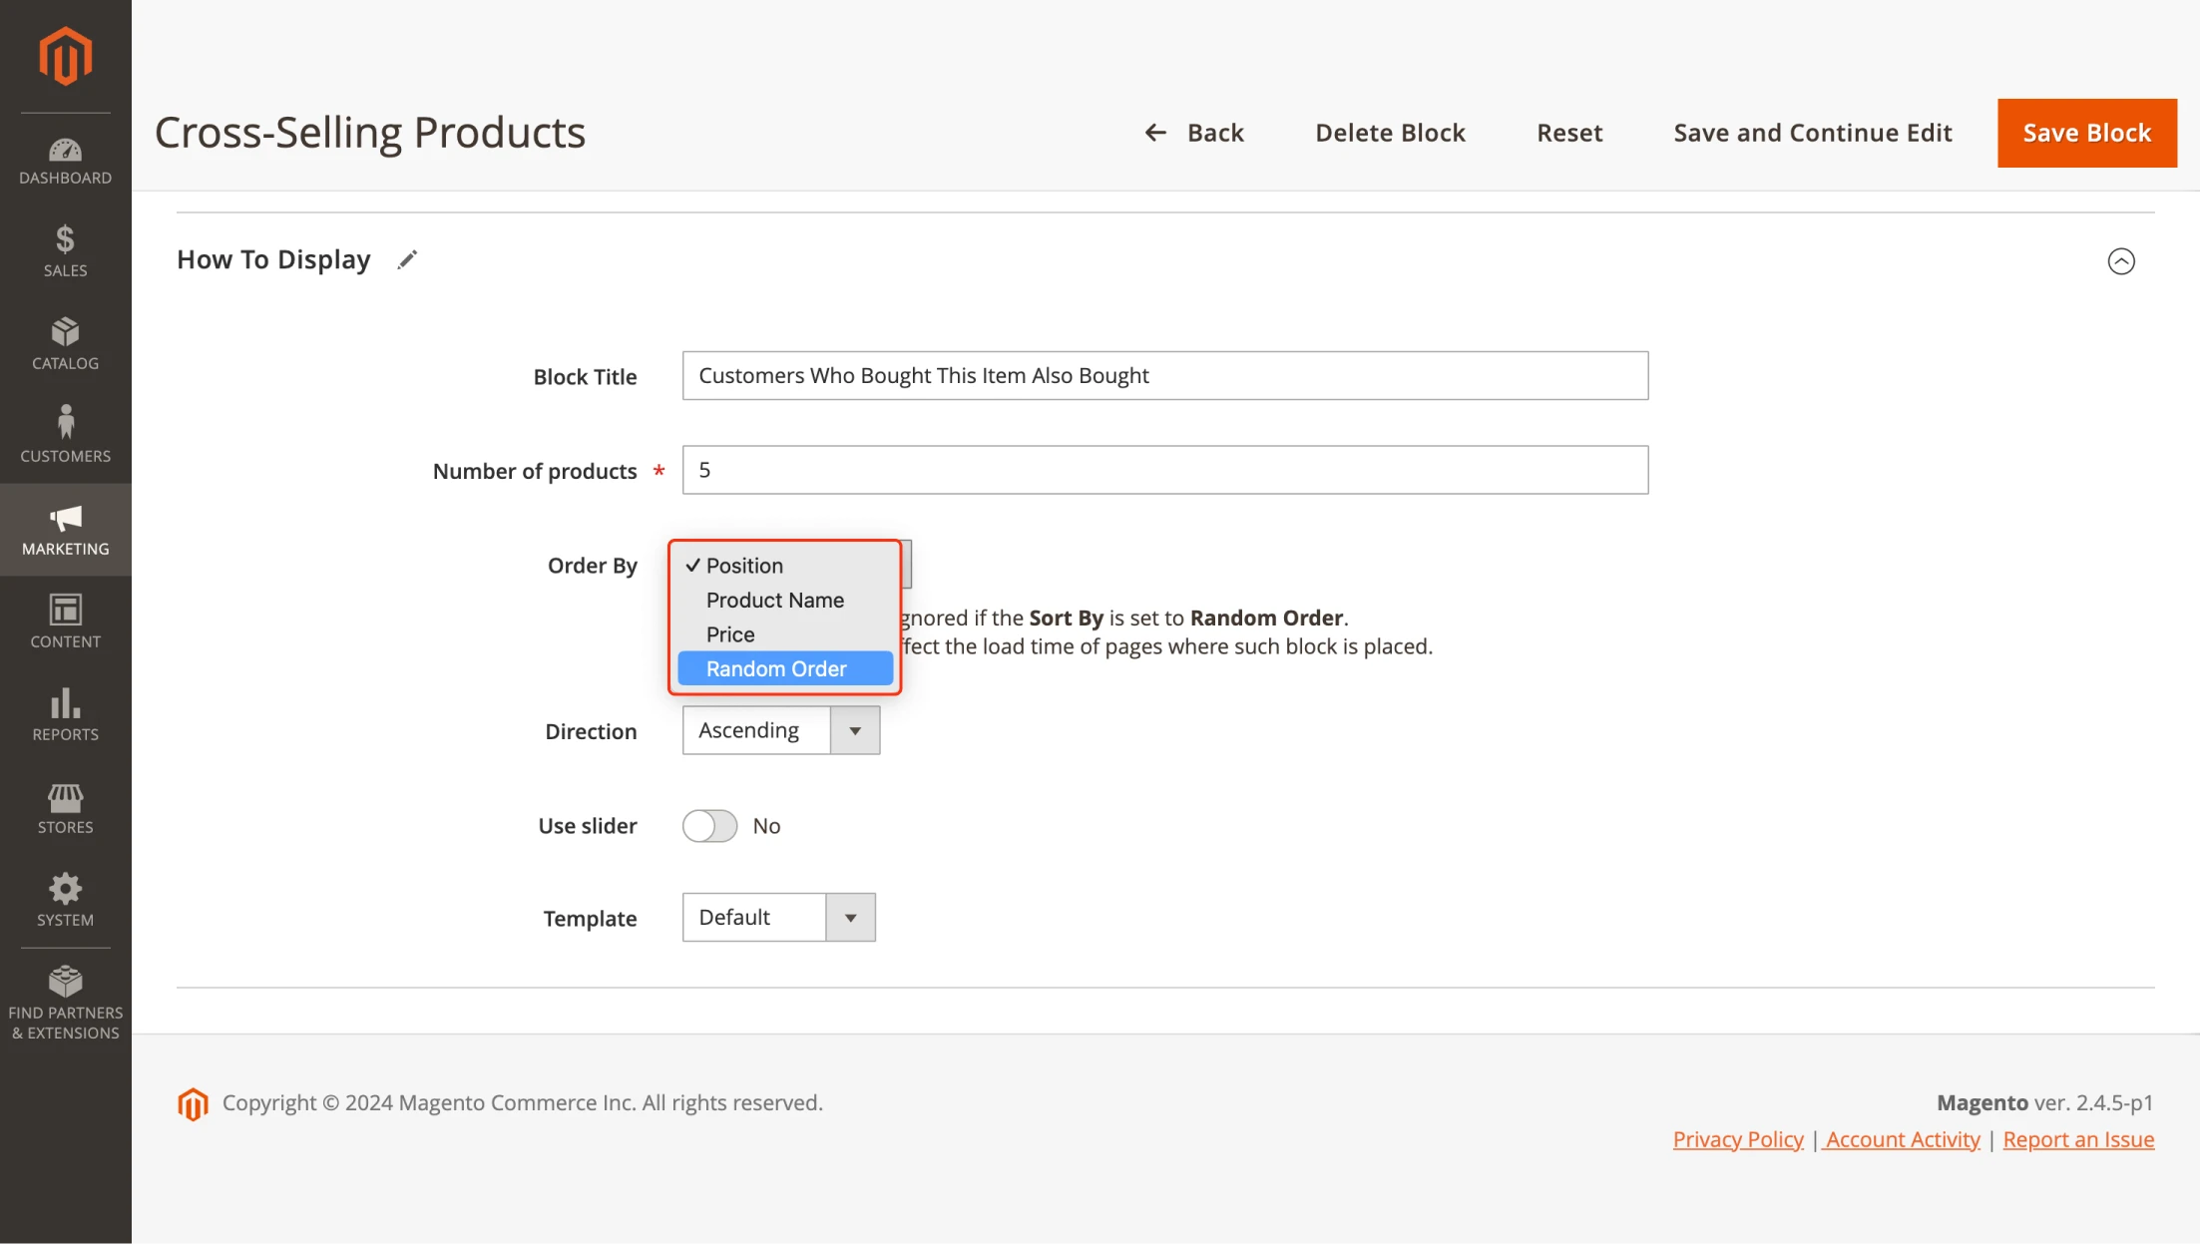Open the Direction dropdown showing Ascending
This screenshot has width=2200, height=1244.
pyautogui.click(x=854, y=730)
